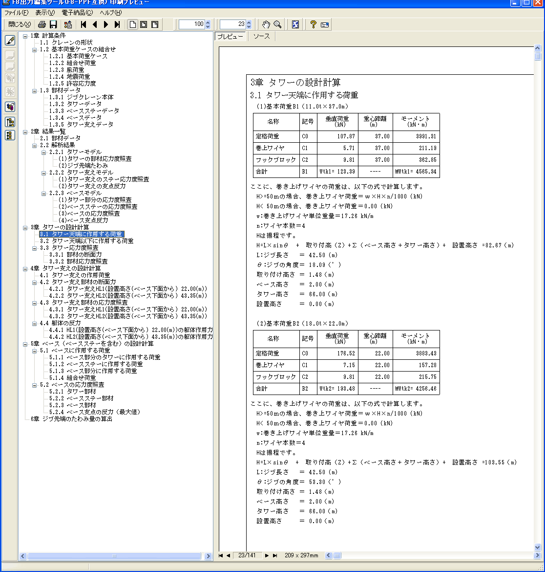Increase page number with the up spinner

[x=249, y=22]
